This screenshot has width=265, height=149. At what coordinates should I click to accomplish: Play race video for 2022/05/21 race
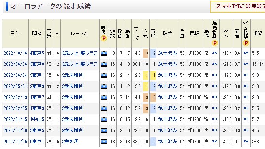(104, 86)
